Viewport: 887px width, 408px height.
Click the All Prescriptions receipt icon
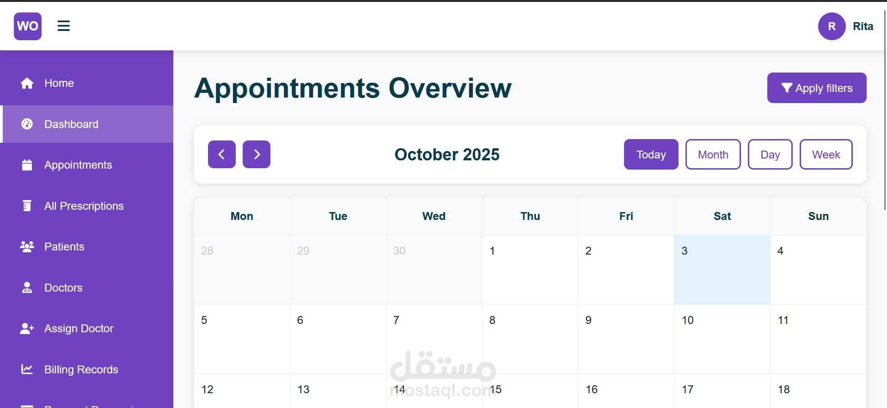point(27,206)
